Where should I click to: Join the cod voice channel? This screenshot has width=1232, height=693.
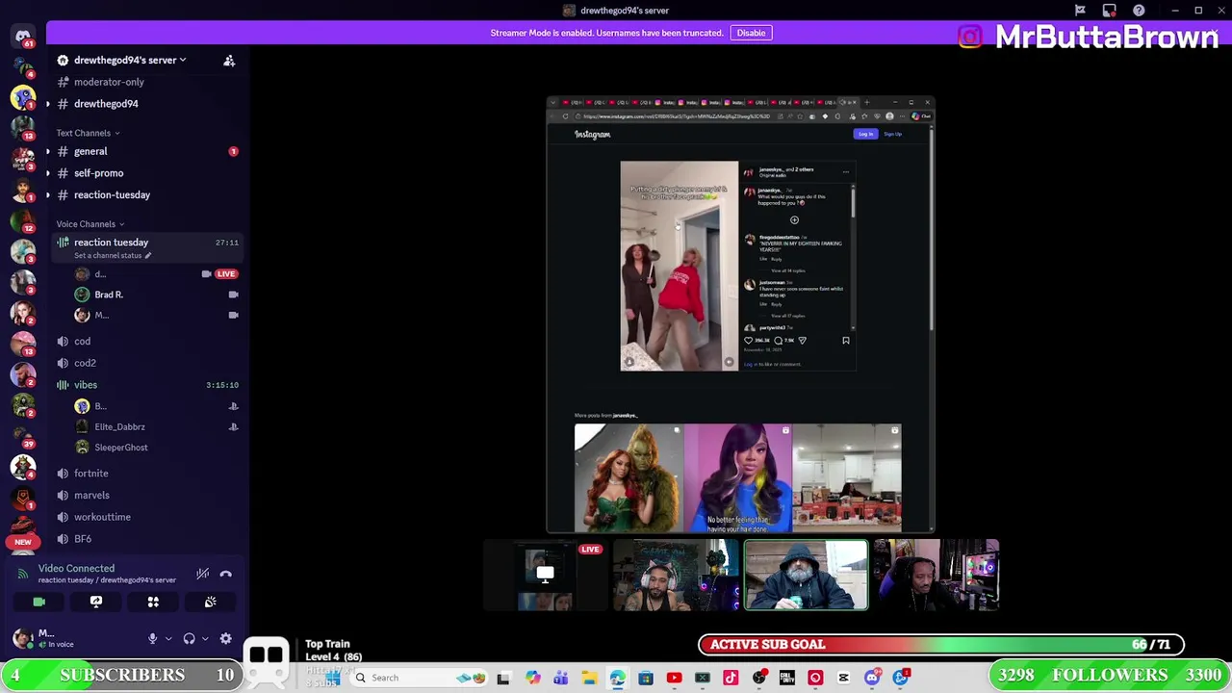click(146, 341)
